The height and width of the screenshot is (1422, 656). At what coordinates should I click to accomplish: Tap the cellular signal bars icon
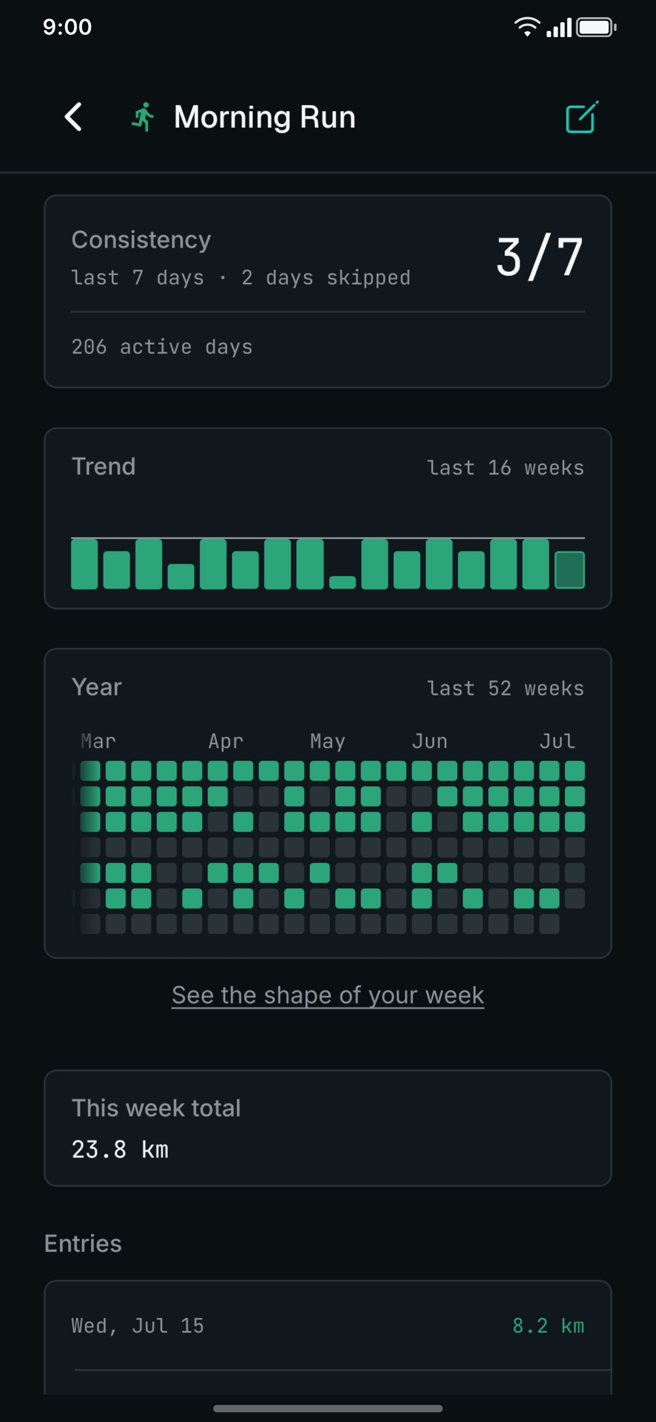pos(559,27)
